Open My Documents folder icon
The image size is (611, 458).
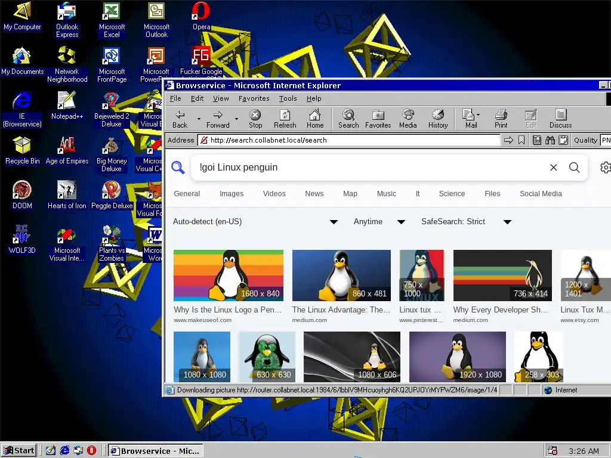pyautogui.click(x=22, y=61)
